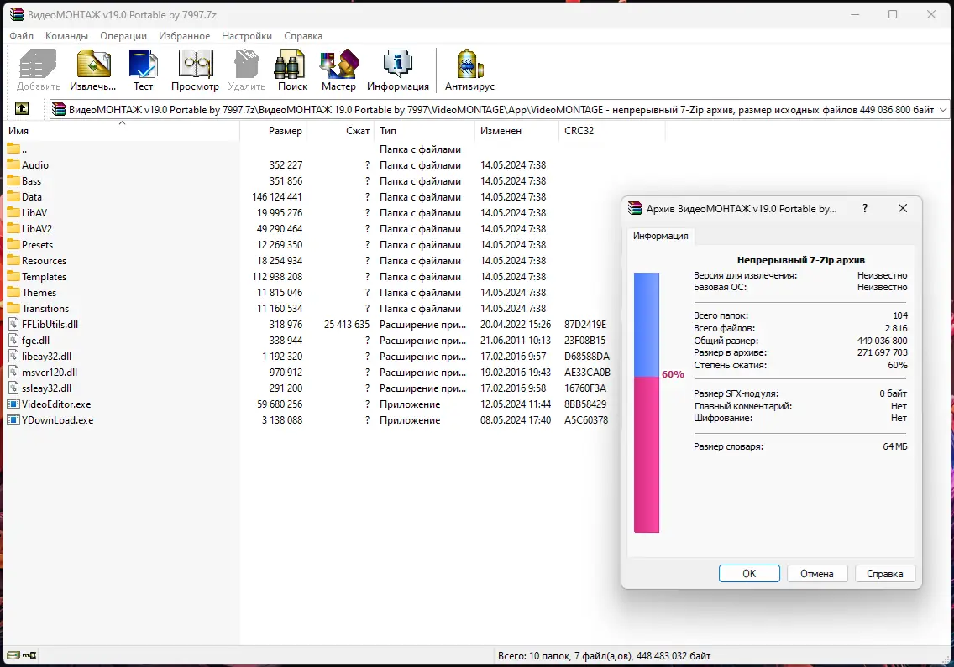This screenshot has width=954, height=667.
Task: Sort by the Сжат column header
Action: pos(341,130)
